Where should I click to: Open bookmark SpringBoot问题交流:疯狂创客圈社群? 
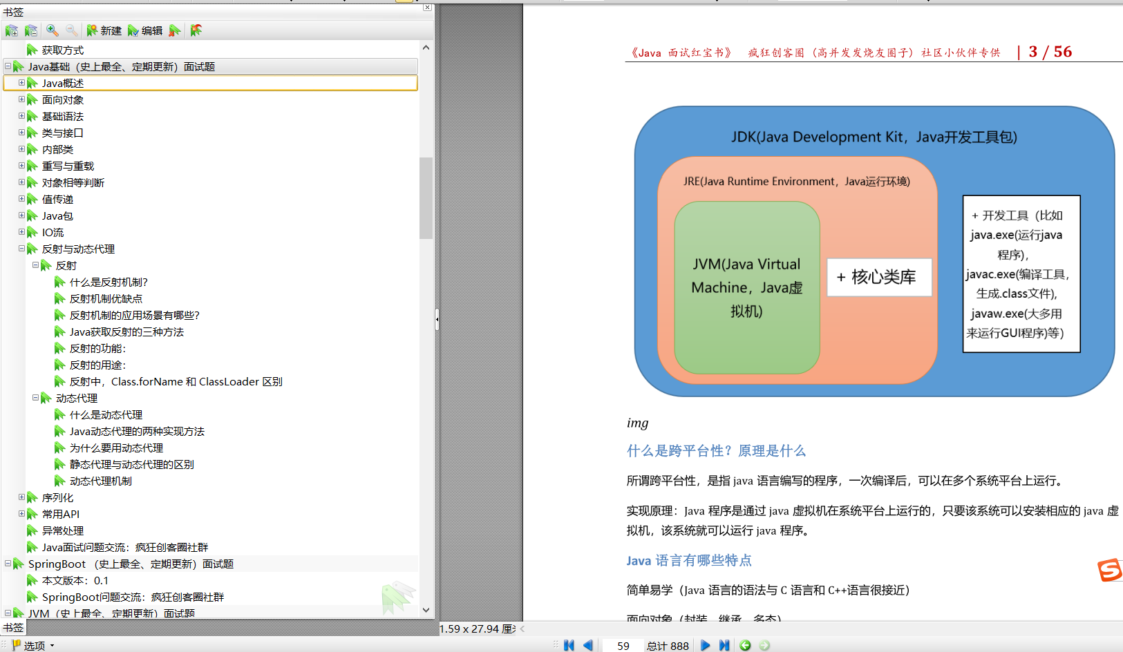point(133,597)
